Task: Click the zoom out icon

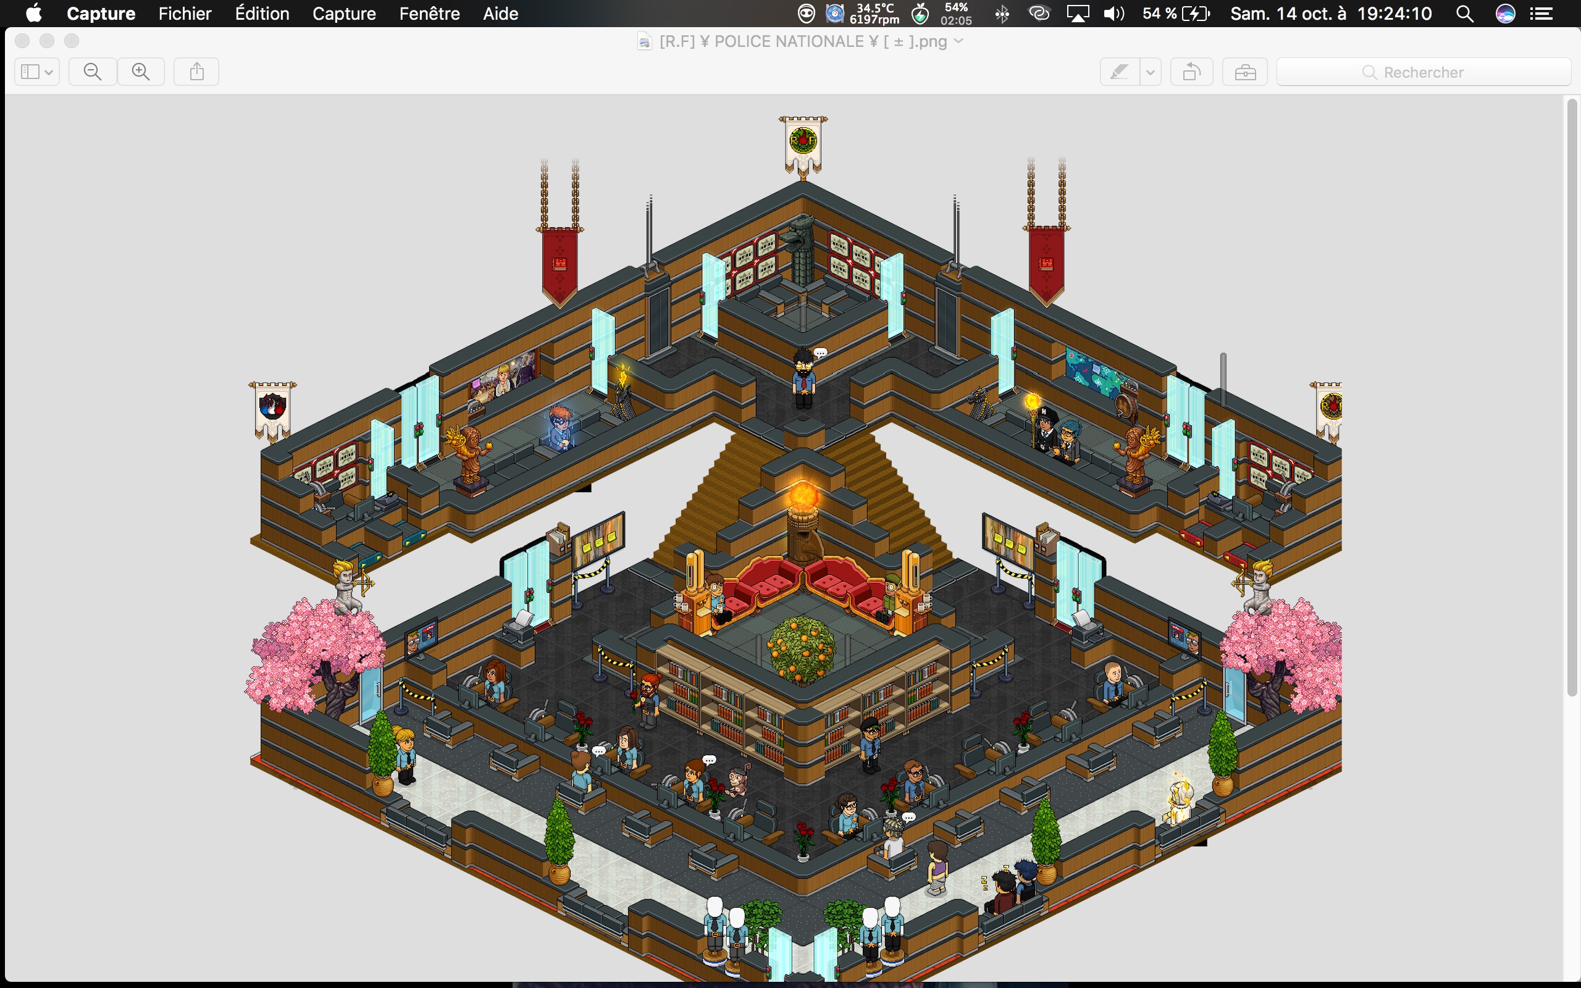Action: (91, 72)
